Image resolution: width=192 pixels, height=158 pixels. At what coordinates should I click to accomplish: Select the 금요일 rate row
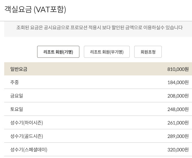click(98, 96)
